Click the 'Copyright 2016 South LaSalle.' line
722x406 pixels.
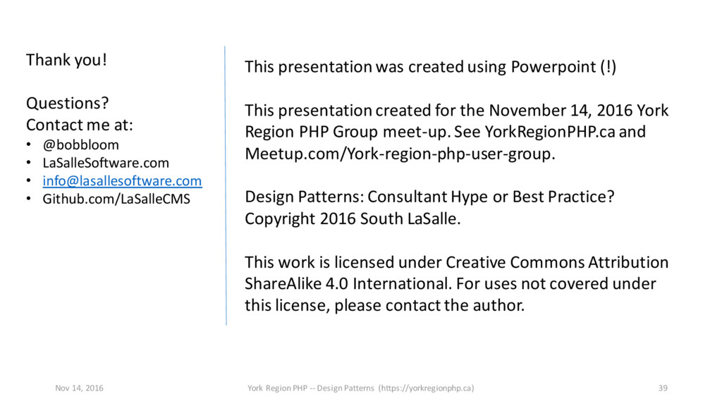click(353, 219)
